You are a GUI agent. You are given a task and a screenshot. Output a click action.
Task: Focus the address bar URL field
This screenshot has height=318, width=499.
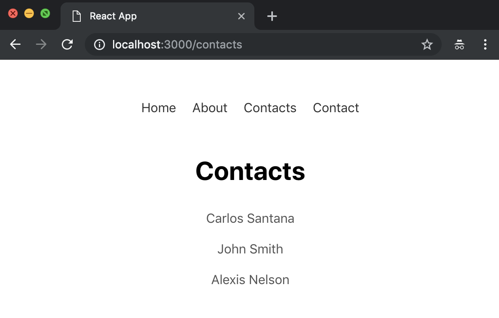258,44
